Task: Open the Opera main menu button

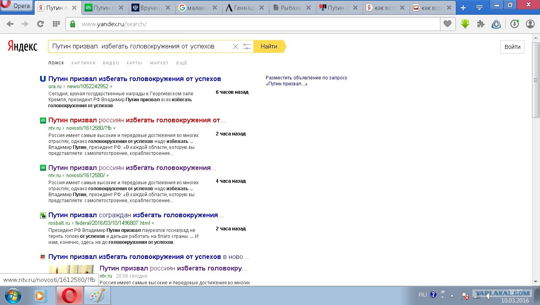Action: 17,6
